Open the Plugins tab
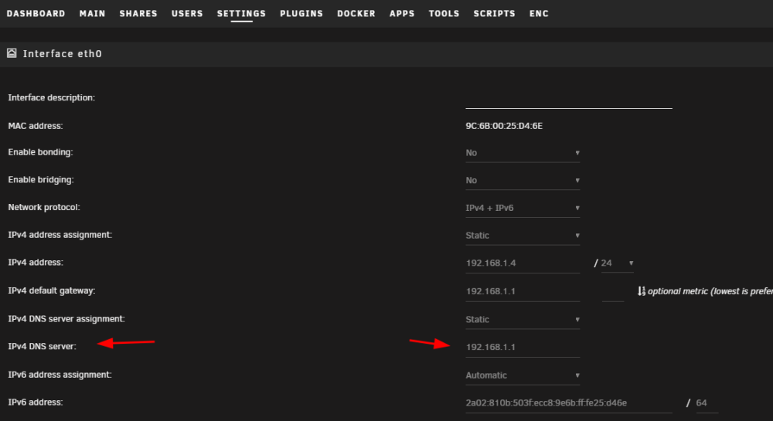 [301, 14]
